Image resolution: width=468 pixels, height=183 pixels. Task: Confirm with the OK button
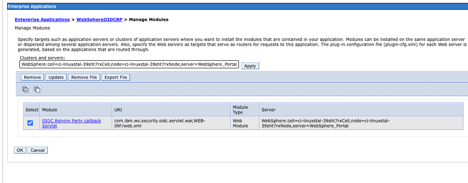point(20,150)
